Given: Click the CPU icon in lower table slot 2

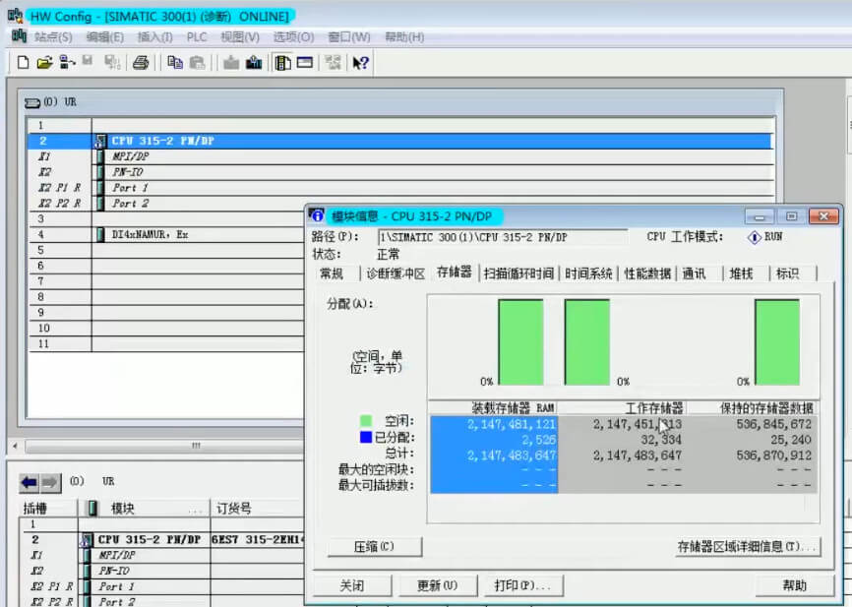Looking at the screenshot, I should pos(87,540).
